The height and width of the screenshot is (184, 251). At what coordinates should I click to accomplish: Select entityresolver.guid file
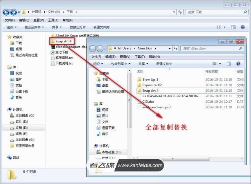[154, 107]
